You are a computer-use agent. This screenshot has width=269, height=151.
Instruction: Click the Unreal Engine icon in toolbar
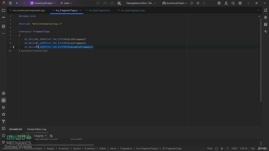pos(119,3)
